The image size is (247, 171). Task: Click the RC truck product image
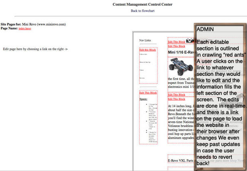pyautogui.click(x=178, y=65)
